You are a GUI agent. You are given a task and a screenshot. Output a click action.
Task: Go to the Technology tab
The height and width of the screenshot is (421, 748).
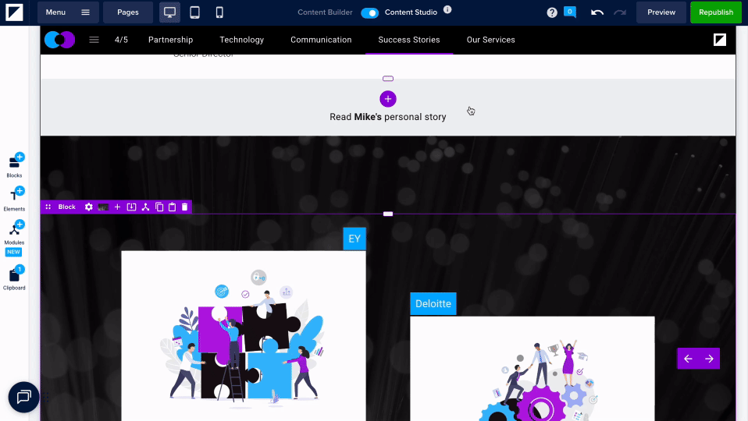click(x=241, y=40)
